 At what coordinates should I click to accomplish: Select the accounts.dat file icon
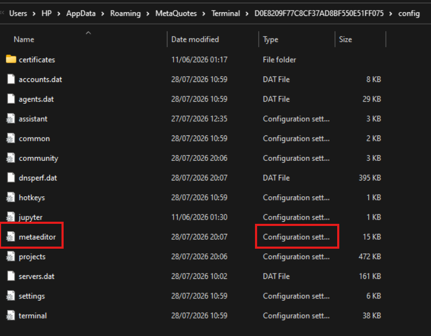coord(11,79)
